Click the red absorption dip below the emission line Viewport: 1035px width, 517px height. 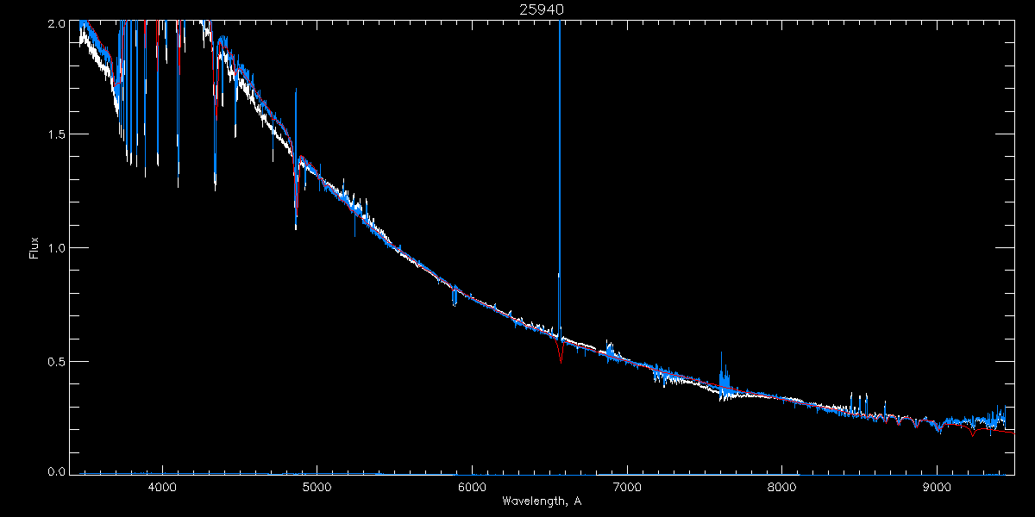tap(561, 353)
